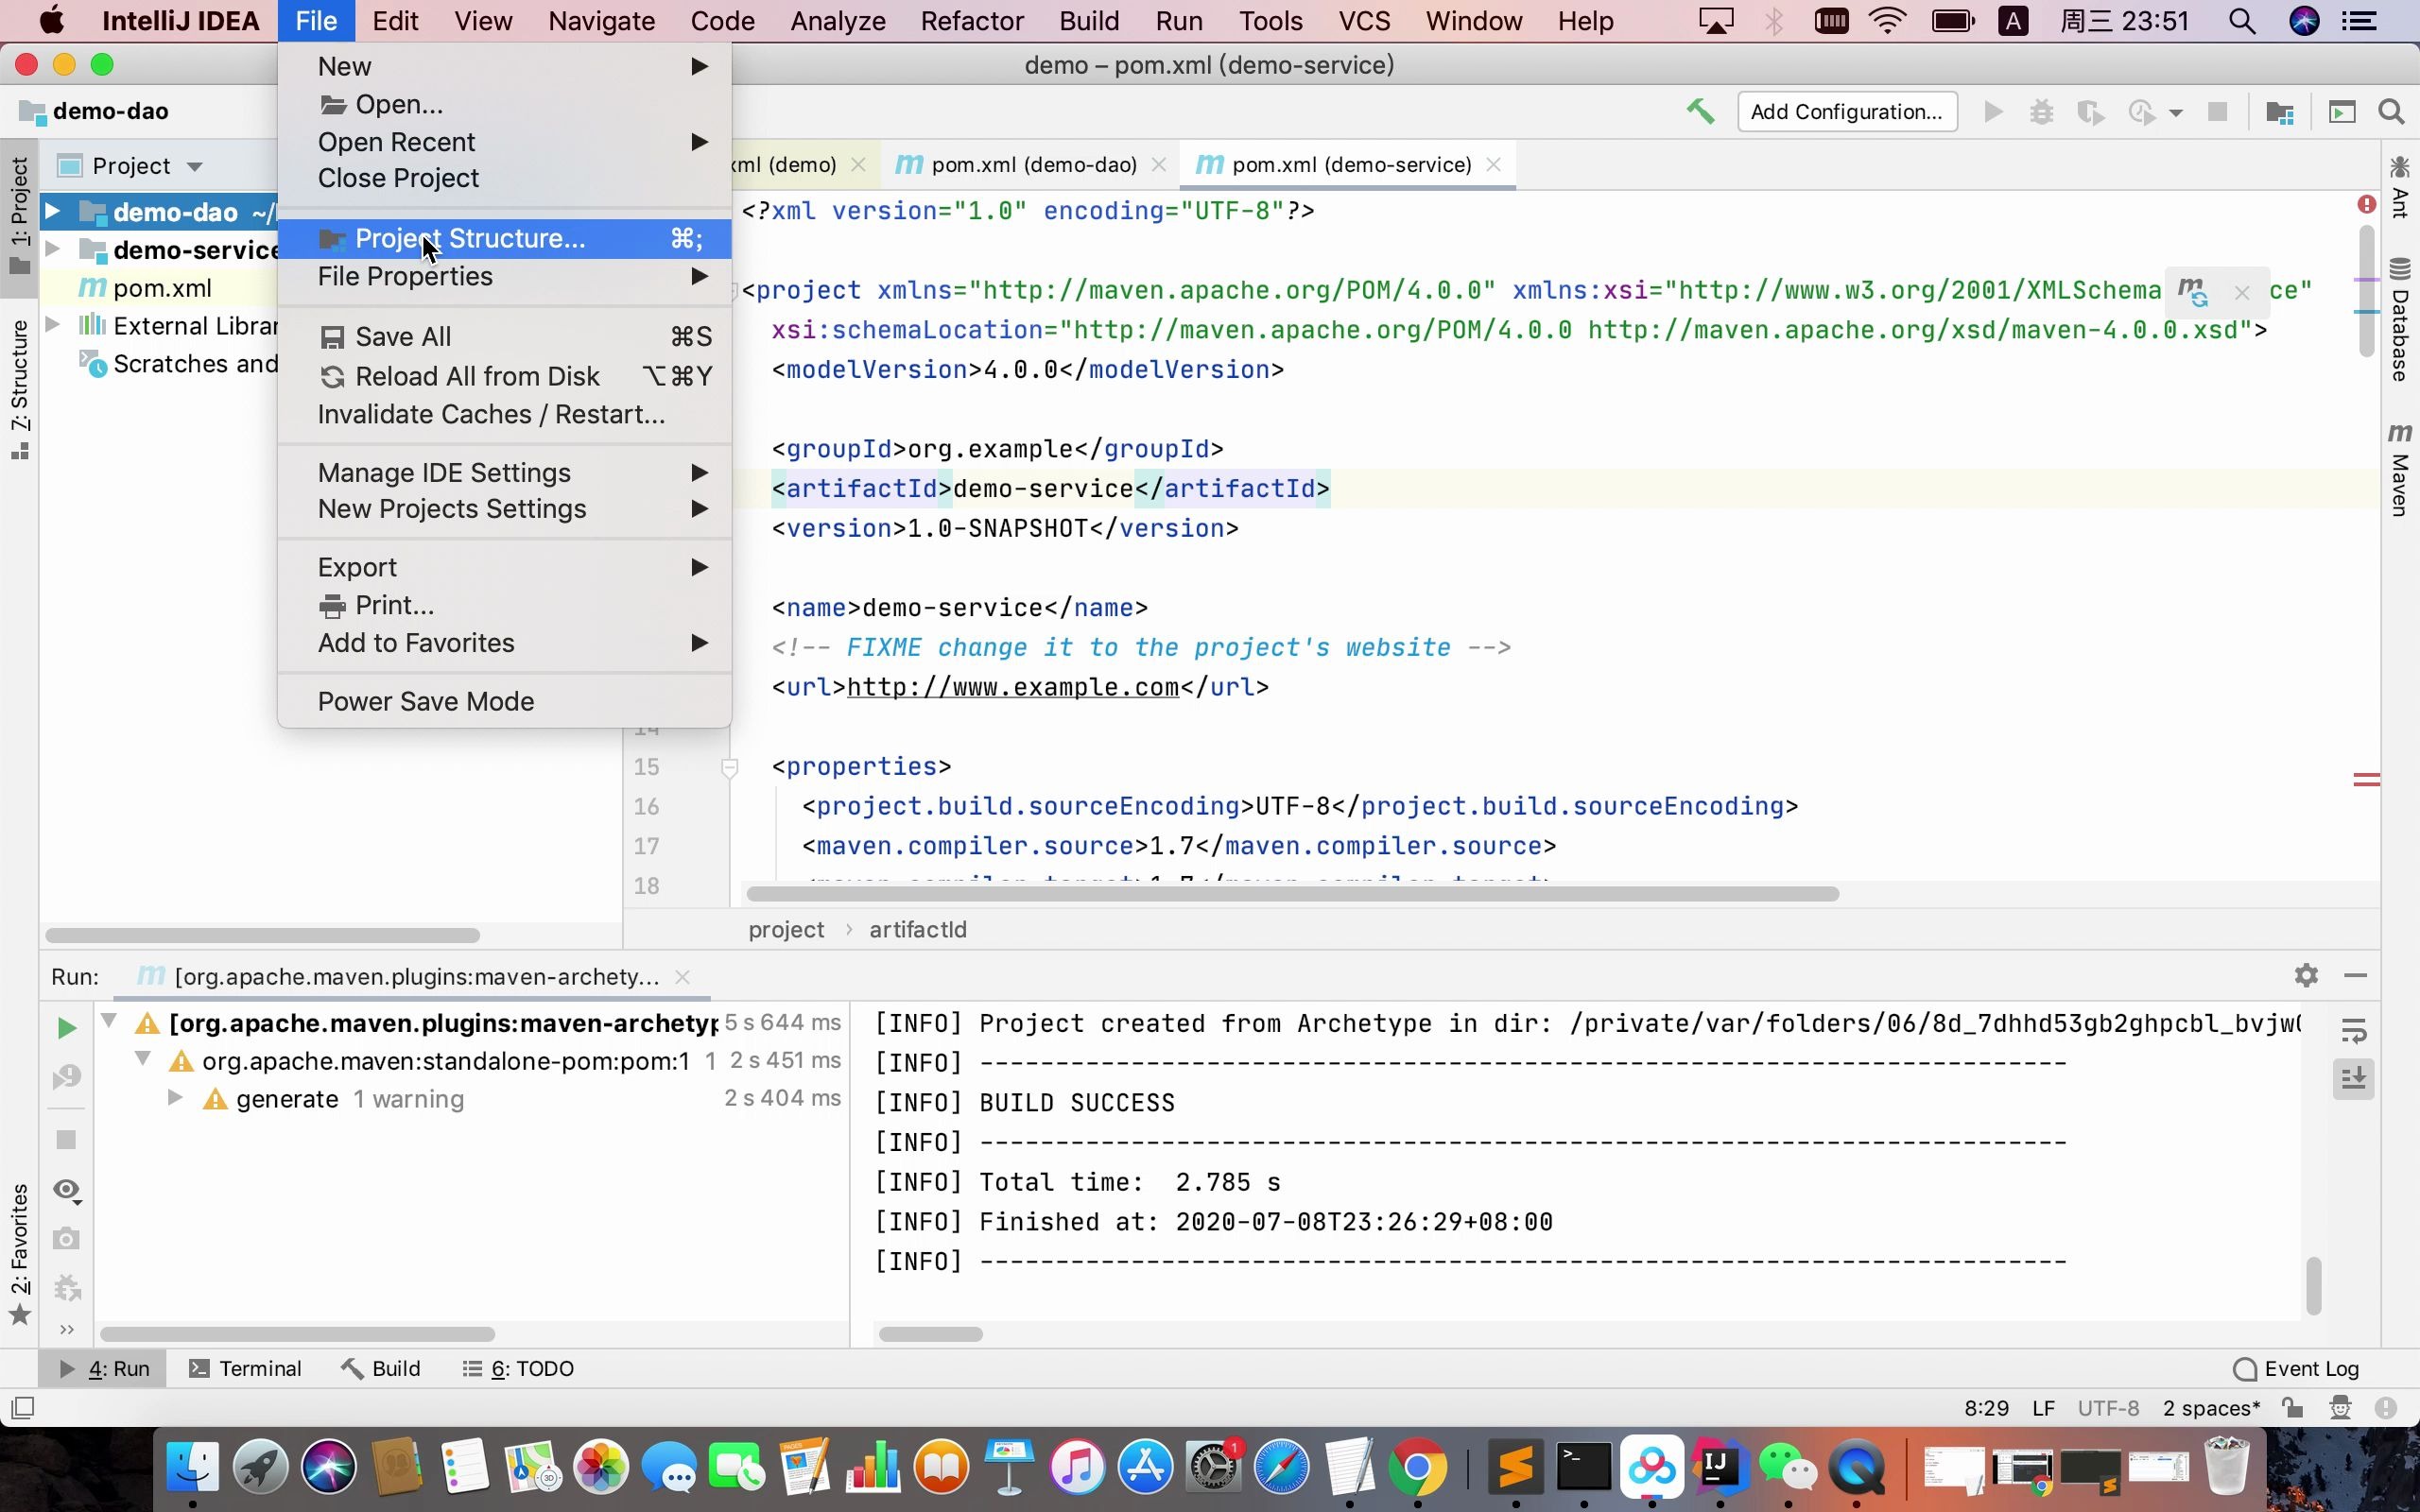Click the Build hammer icon in toolbar
The width and height of the screenshot is (2420, 1512).
(x=1700, y=111)
